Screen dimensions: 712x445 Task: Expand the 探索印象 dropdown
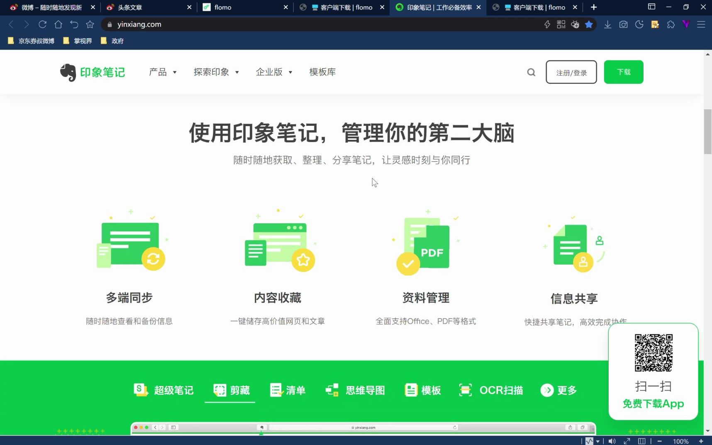[x=216, y=72]
